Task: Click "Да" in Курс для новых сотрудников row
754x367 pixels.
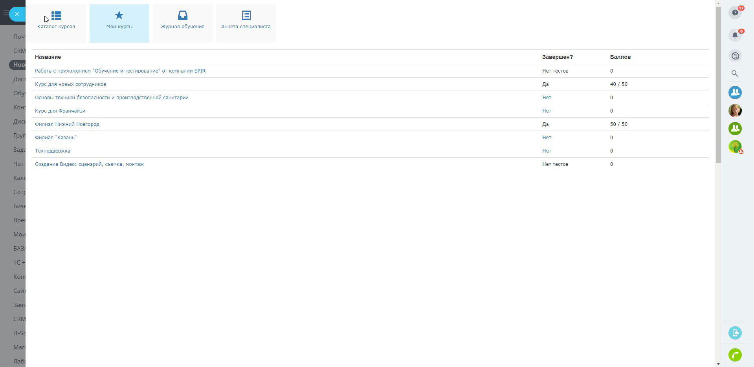Action: [x=545, y=84]
